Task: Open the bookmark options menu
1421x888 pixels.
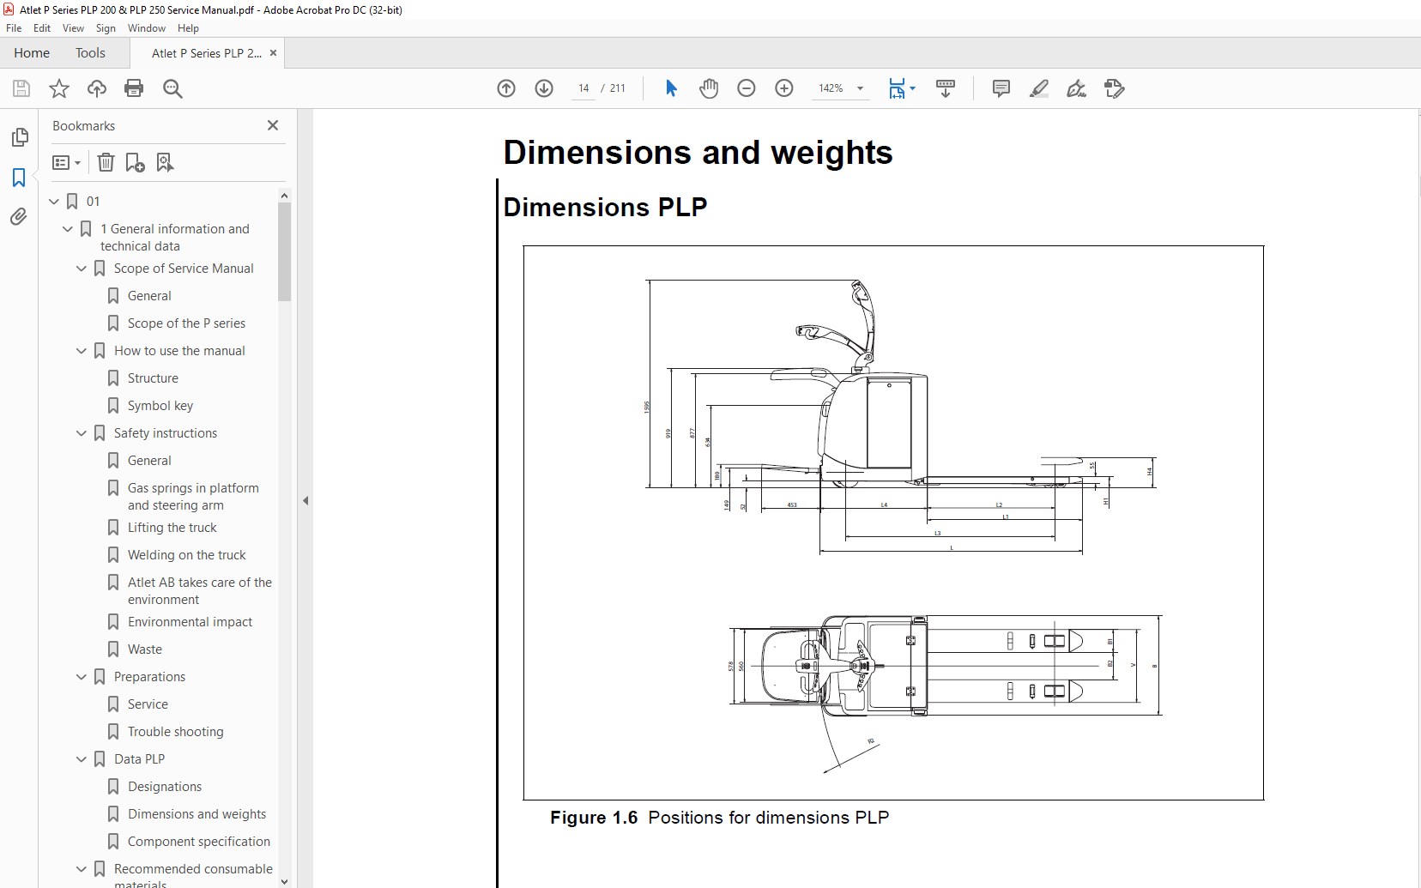Action: pyautogui.click(x=66, y=162)
